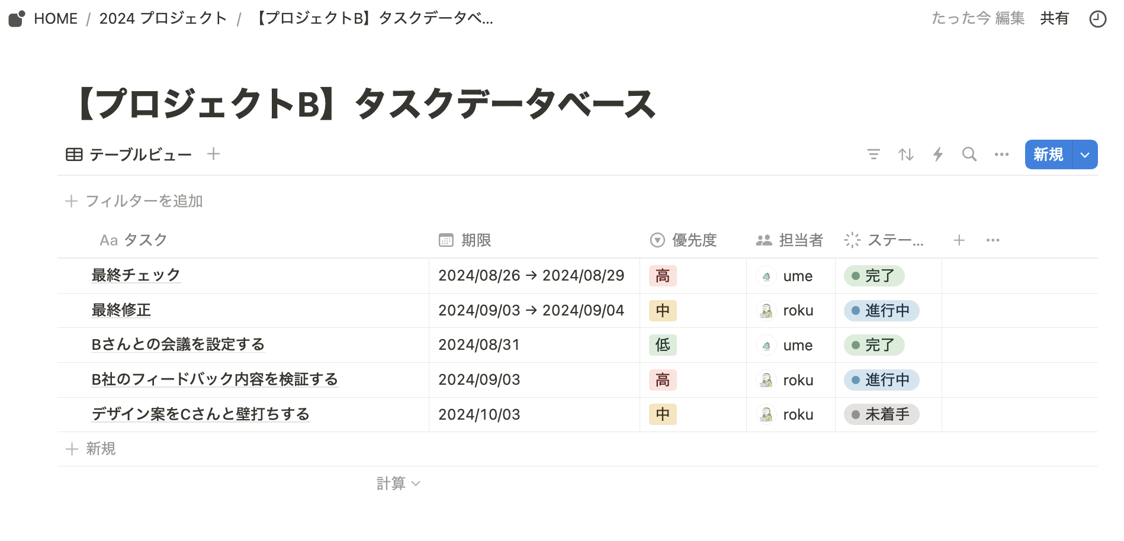Click the page title 【プロジェクトB】タスクデータベース
The width and height of the screenshot is (1124, 541).
[x=365, y=104]
